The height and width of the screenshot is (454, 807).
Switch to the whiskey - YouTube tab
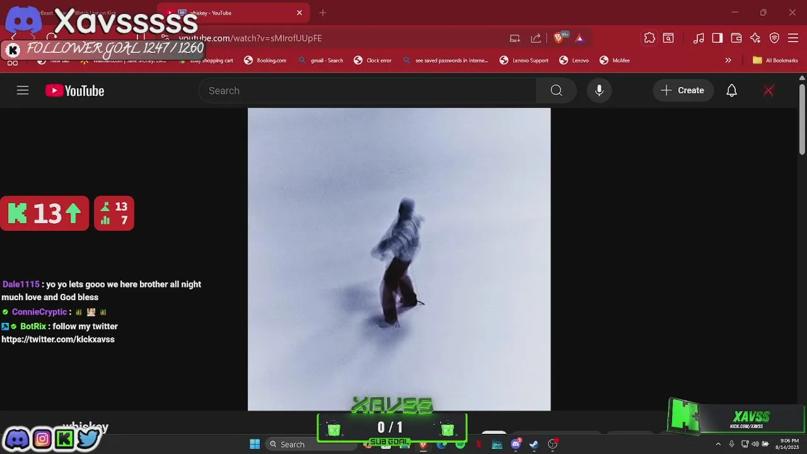(x=233, y=13)
